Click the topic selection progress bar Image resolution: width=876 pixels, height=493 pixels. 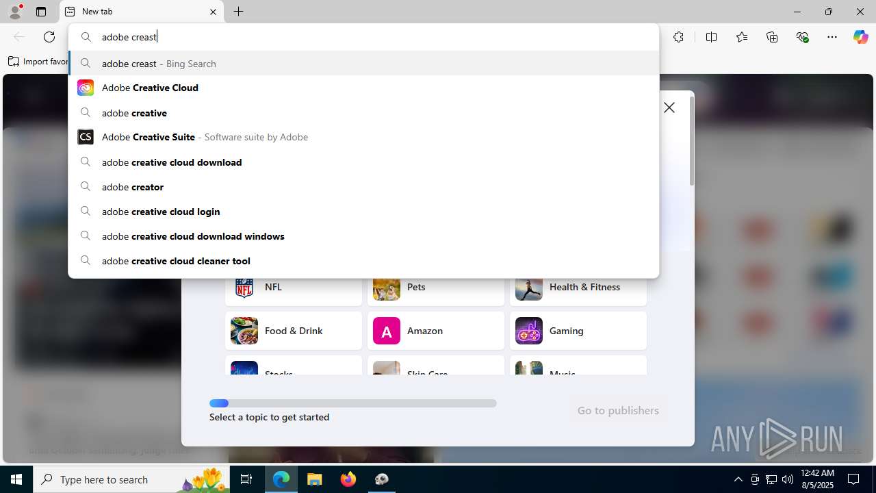tap(353, 403)
